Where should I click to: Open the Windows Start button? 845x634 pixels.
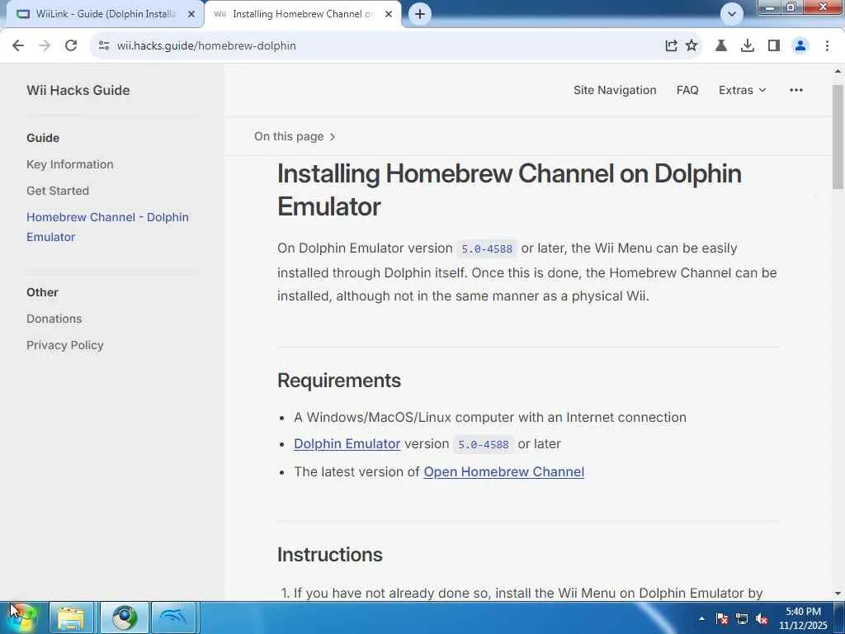(22, 617)
